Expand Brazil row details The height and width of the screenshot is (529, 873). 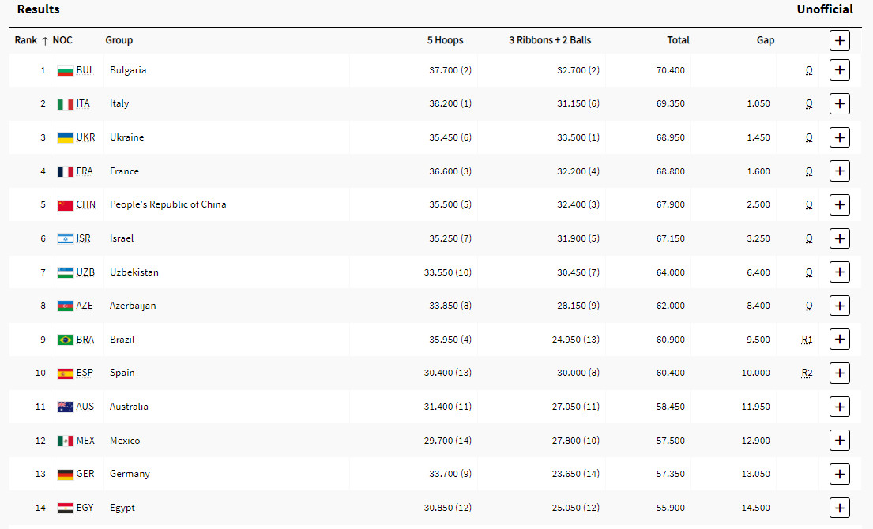(x=839, y=340)
